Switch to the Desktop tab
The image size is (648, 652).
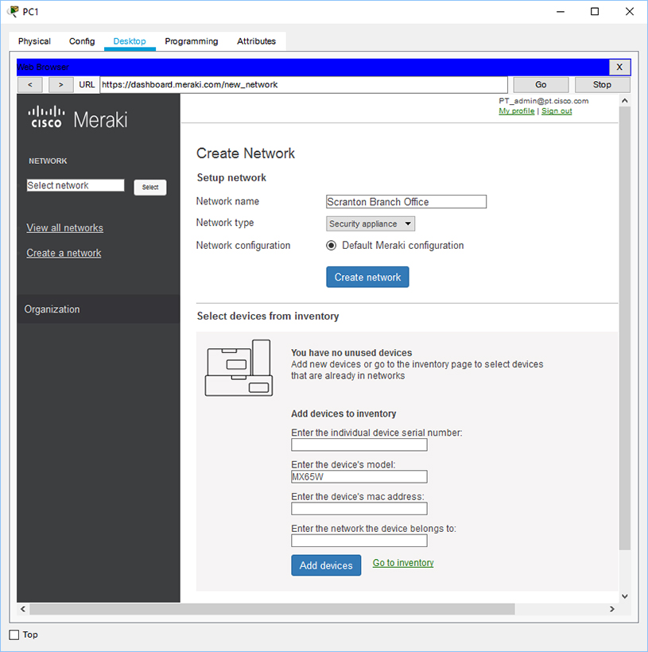point(130,41)
